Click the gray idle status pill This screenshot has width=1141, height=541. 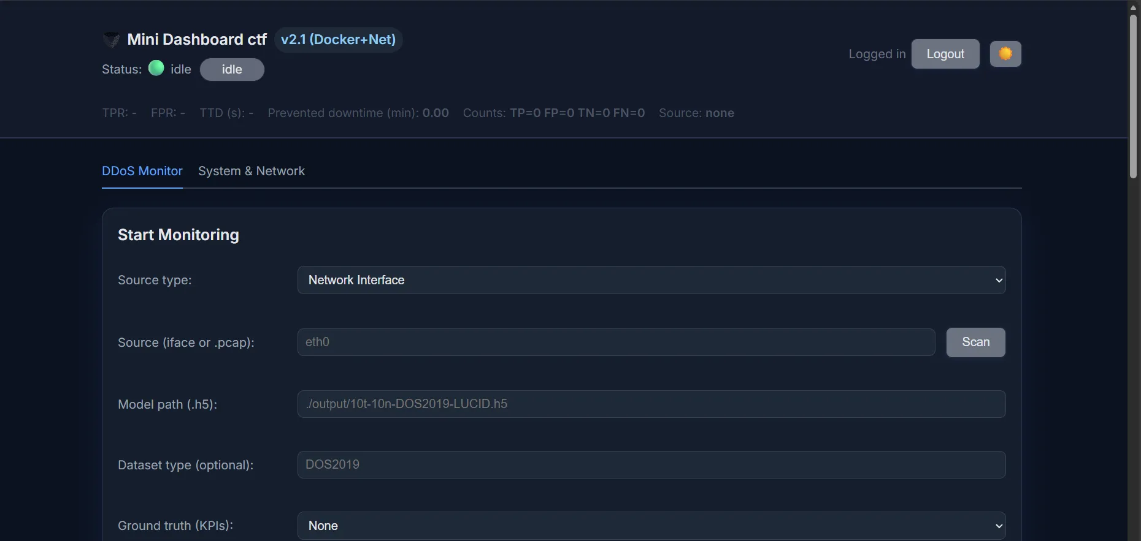pos(232,69)
